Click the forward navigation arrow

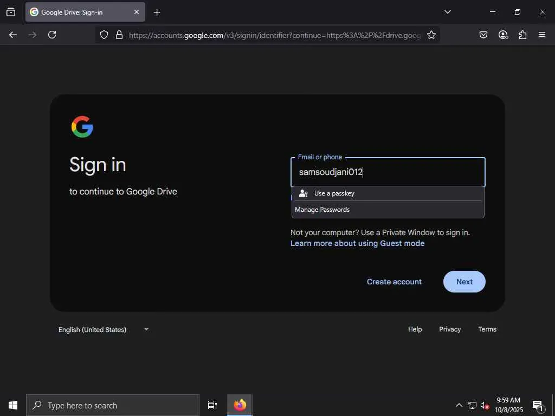click(x=33, y=35)
